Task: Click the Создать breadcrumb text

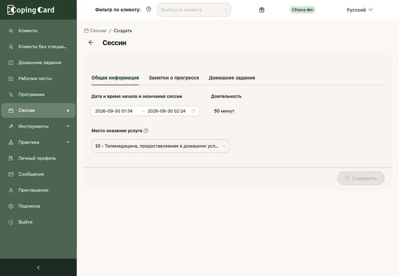Action: pos(123,30)
